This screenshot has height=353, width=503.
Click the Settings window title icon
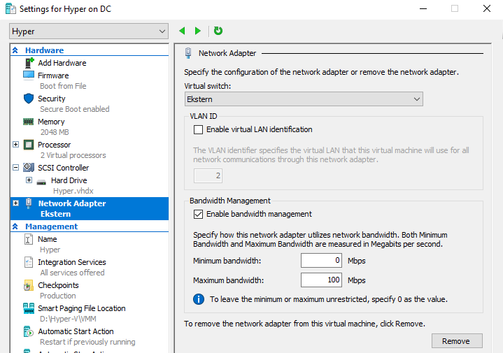coord(11,9)
